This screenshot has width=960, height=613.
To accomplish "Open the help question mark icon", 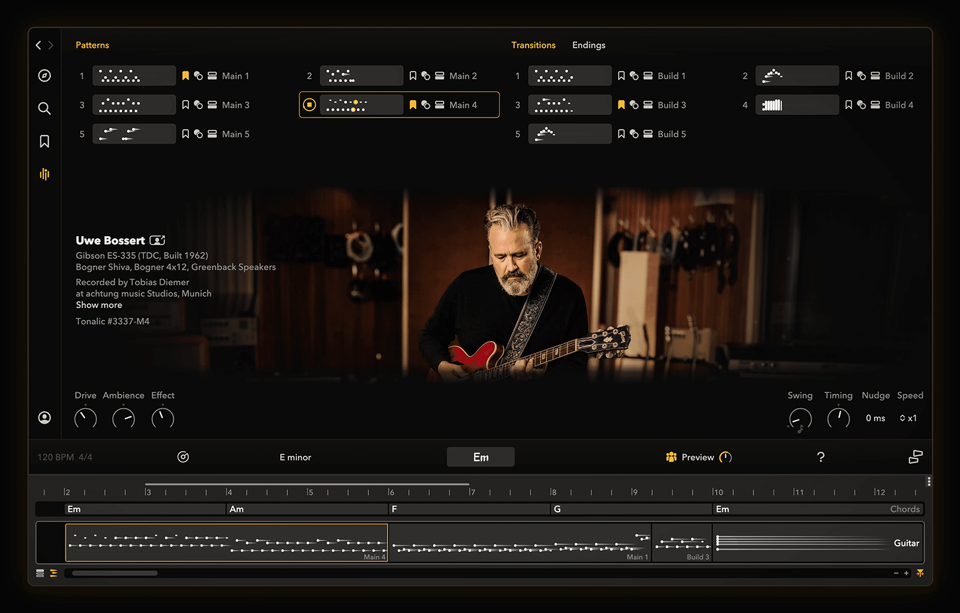I will click(821, 457).
